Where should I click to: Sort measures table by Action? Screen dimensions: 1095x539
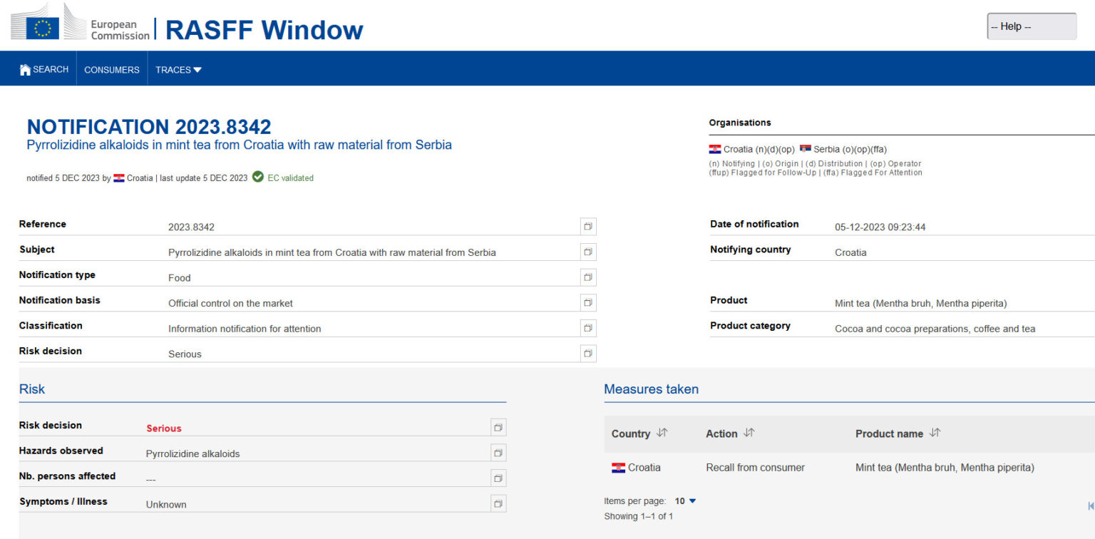click(749, 433)
